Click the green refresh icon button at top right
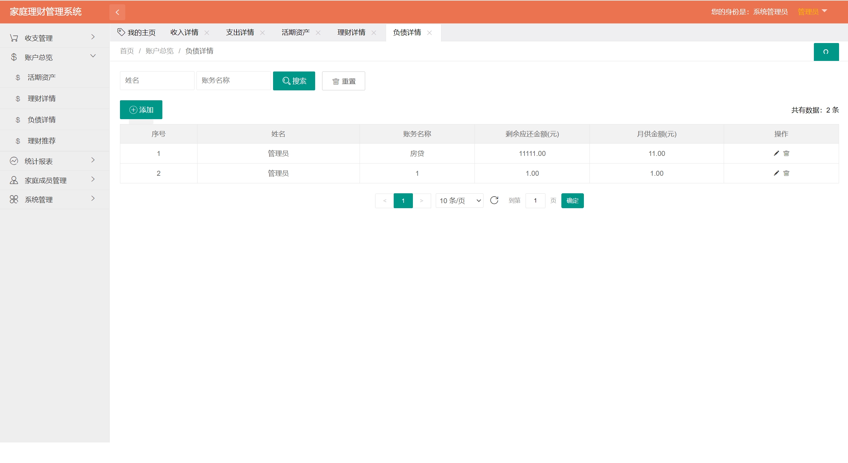The image size is (848, 463). [826, 52]
